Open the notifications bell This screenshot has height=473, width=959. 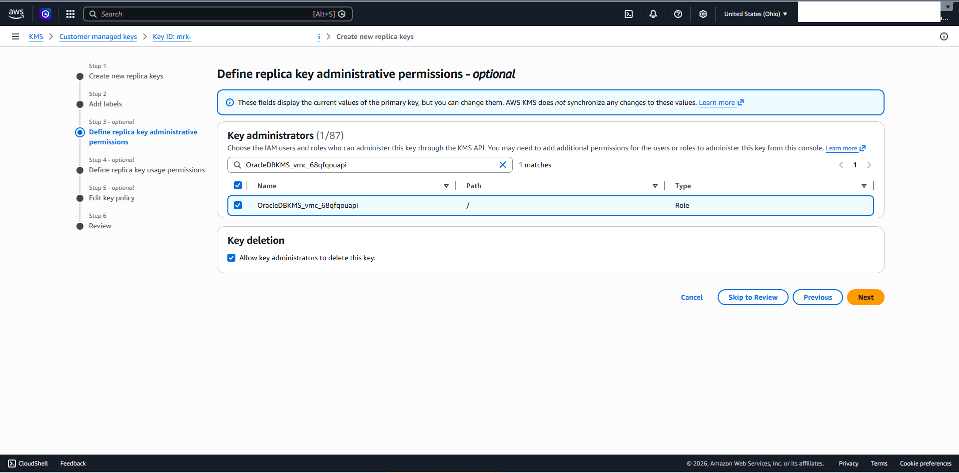click(x=653, y=13)
